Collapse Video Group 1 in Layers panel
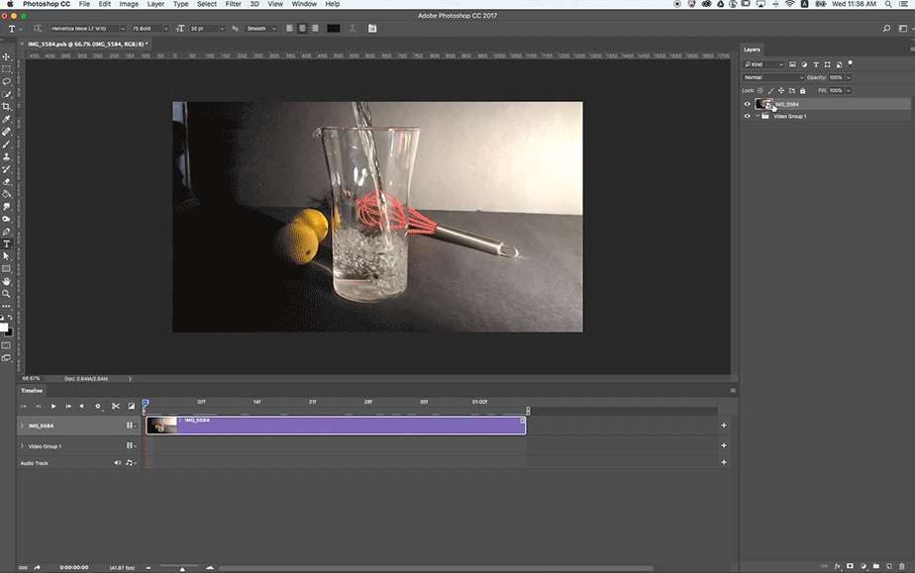This screenshot has width=915, height=573. pos(758,116)
